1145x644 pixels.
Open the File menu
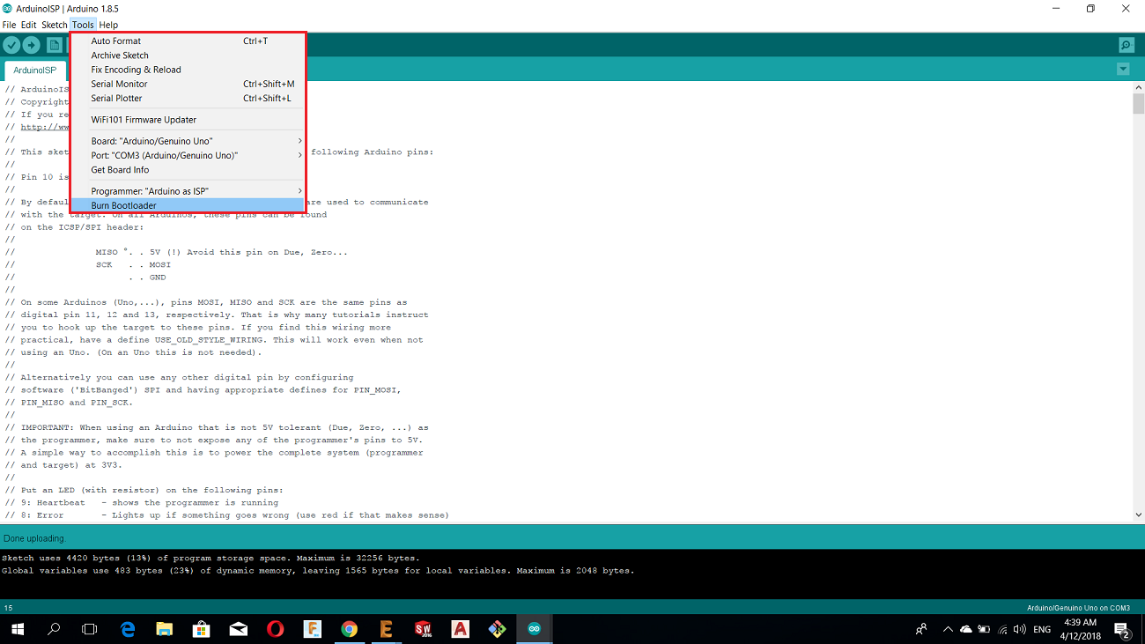[9, 25]
